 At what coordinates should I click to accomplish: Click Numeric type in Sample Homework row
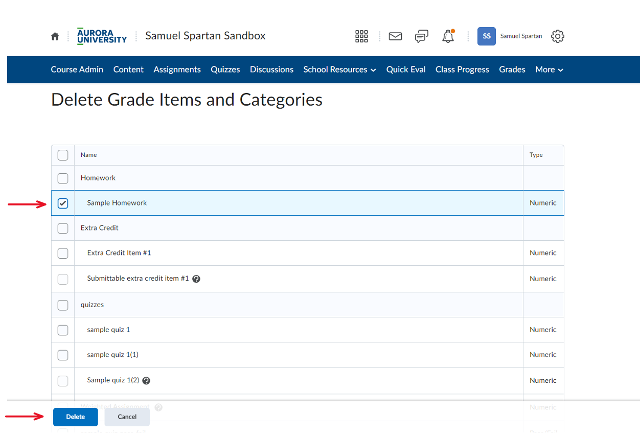(x=543, y=203)
